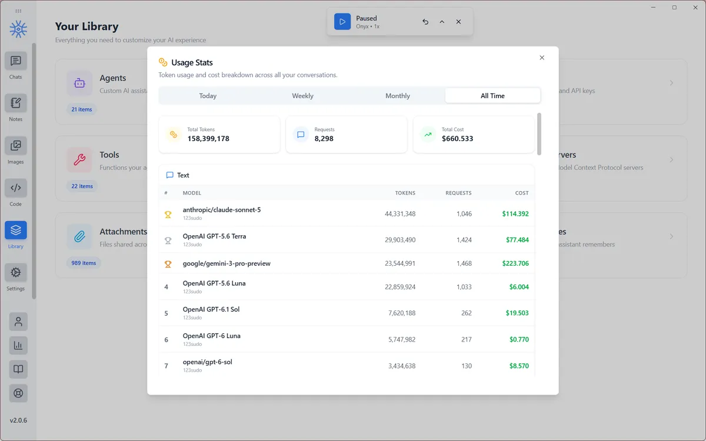Click the TOKENS column header
706x441 pixels.
click(405, 193)
